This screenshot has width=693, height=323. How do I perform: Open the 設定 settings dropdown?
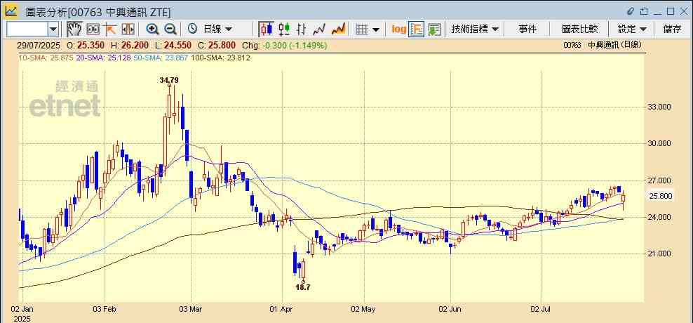(x=632, y=29)
